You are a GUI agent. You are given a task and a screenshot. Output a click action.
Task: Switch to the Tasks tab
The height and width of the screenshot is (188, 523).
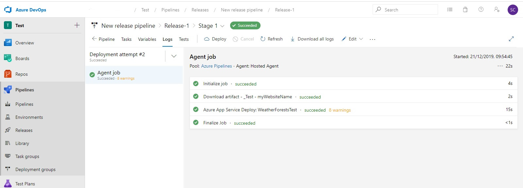126,39
